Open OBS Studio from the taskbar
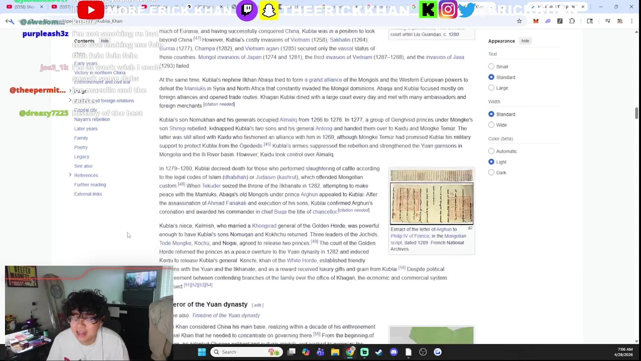Screen dimensions: 641x361 click(x=423, y=352)
